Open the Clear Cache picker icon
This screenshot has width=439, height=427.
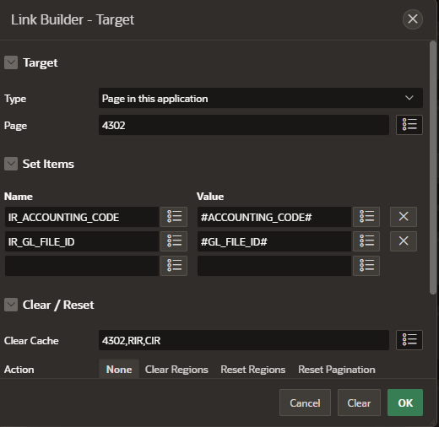409,340
